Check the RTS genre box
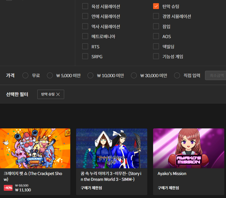 [x=85, y=47]
